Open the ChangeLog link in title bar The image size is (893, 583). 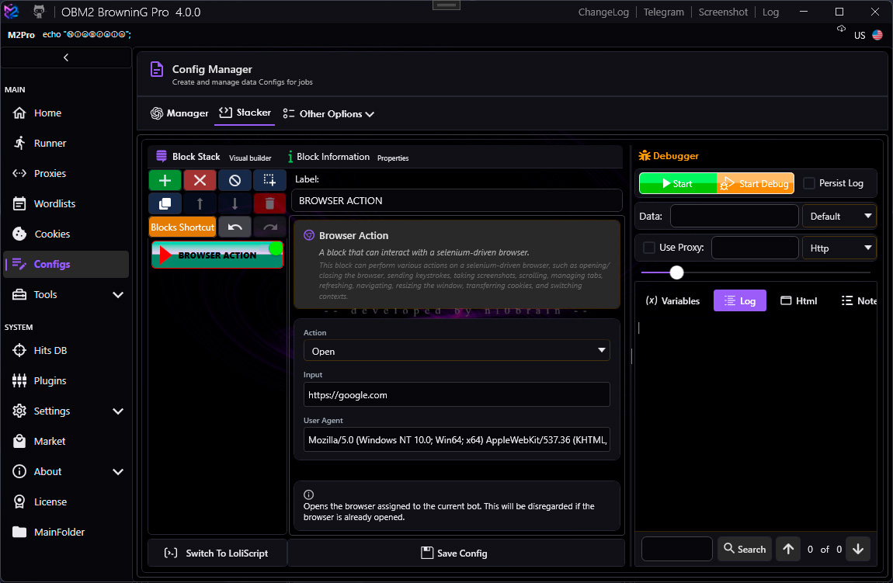pyautogui.click(x=603, y=12)
